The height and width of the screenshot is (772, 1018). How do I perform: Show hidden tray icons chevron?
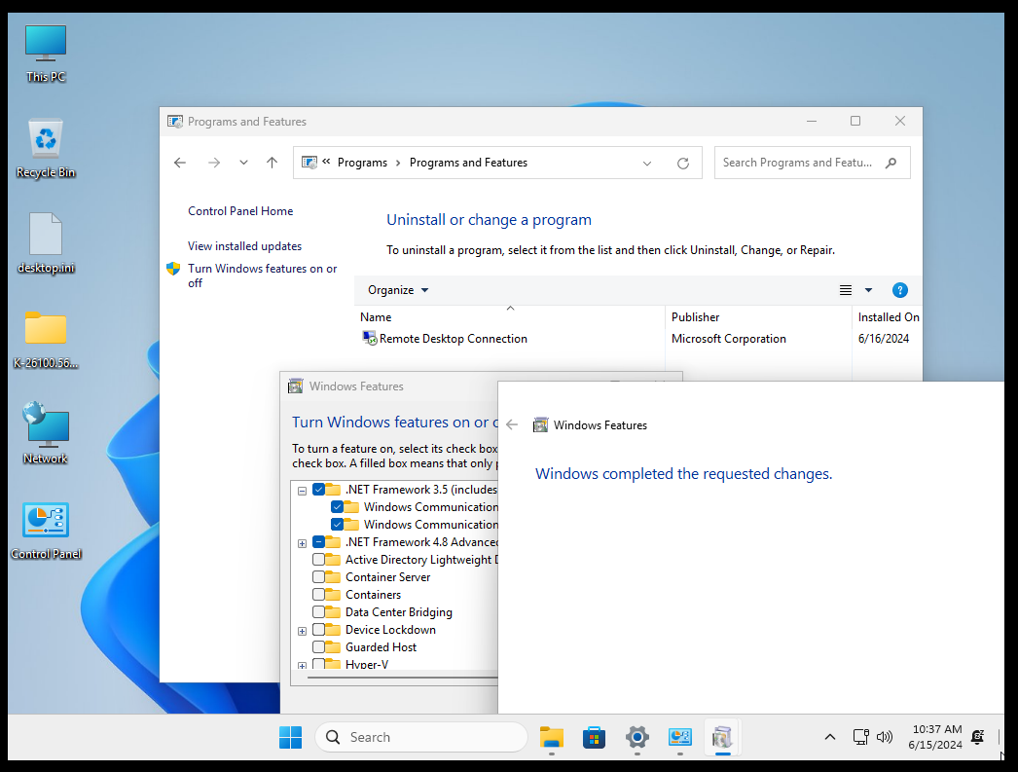point(830,737)
